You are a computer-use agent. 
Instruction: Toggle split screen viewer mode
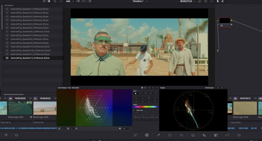click(84, 1)
